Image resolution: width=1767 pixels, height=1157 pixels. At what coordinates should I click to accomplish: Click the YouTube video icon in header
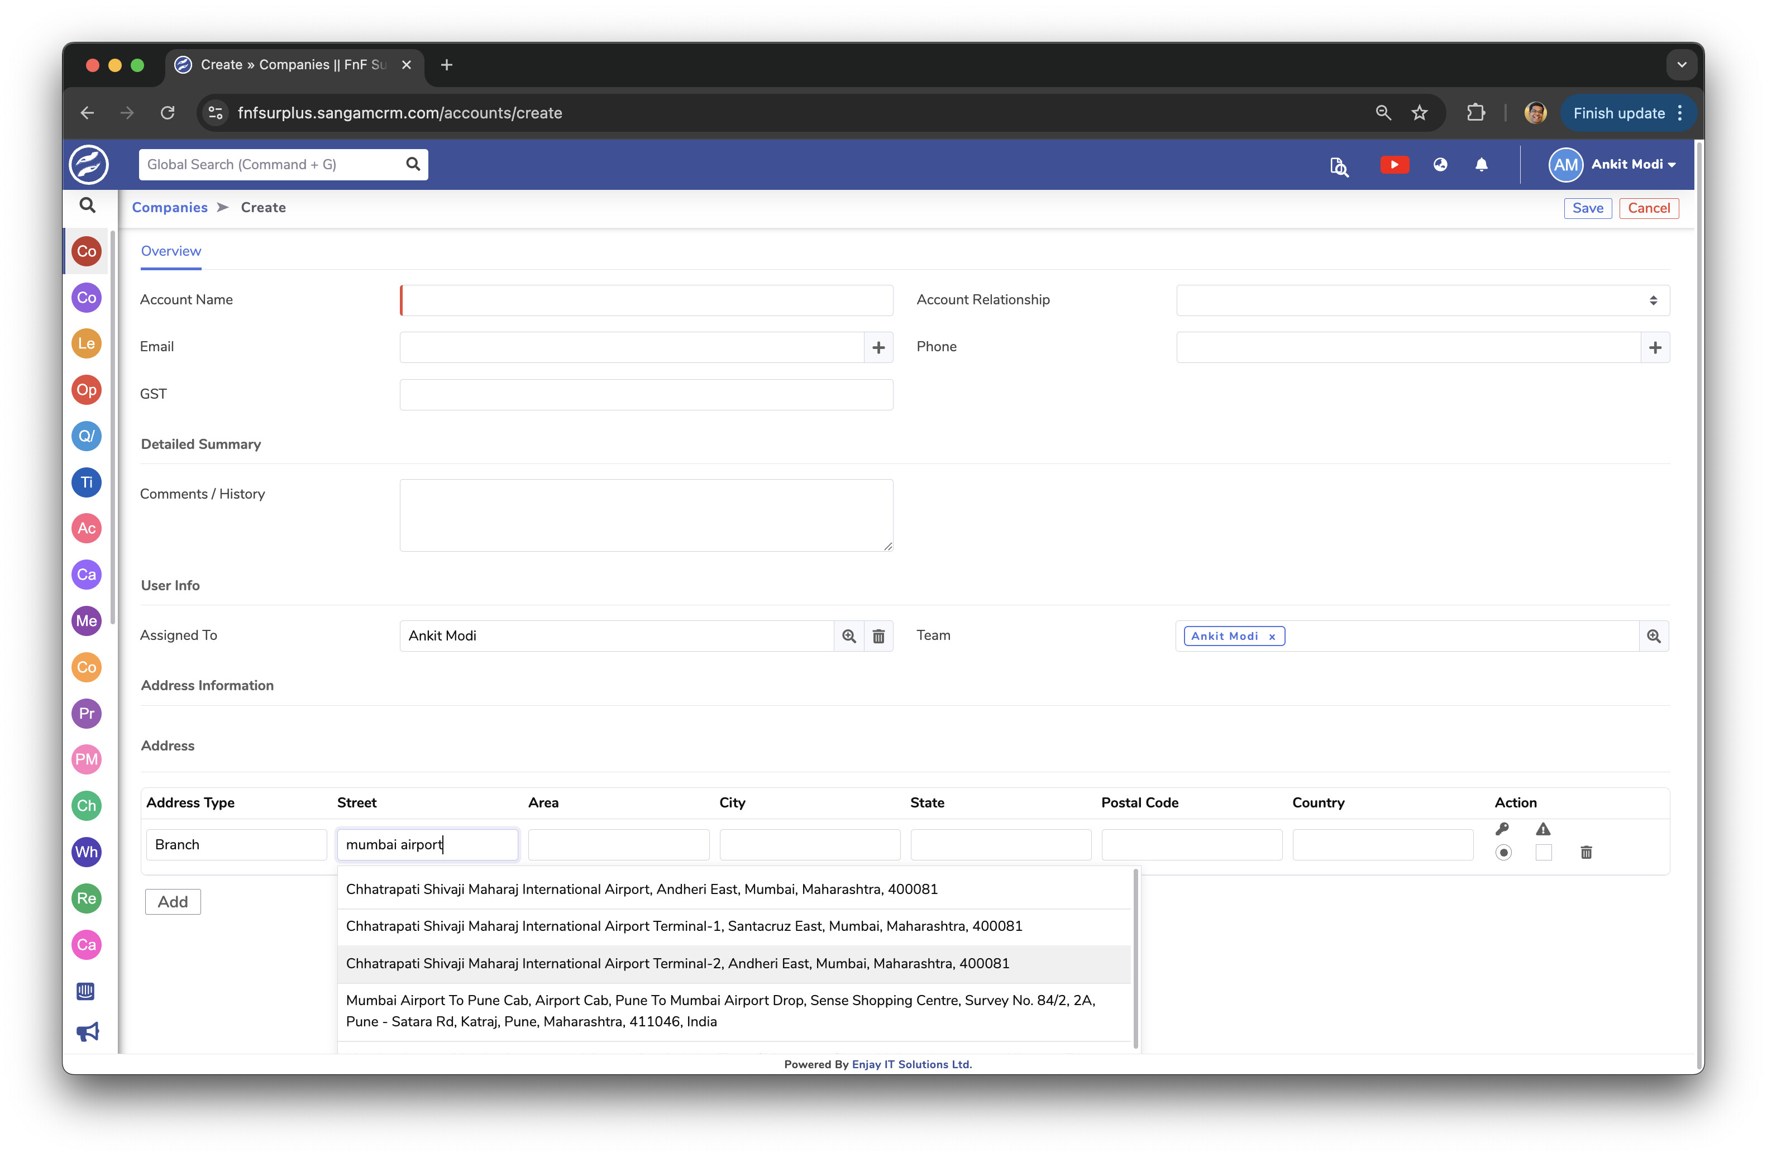coord(1393,165)
